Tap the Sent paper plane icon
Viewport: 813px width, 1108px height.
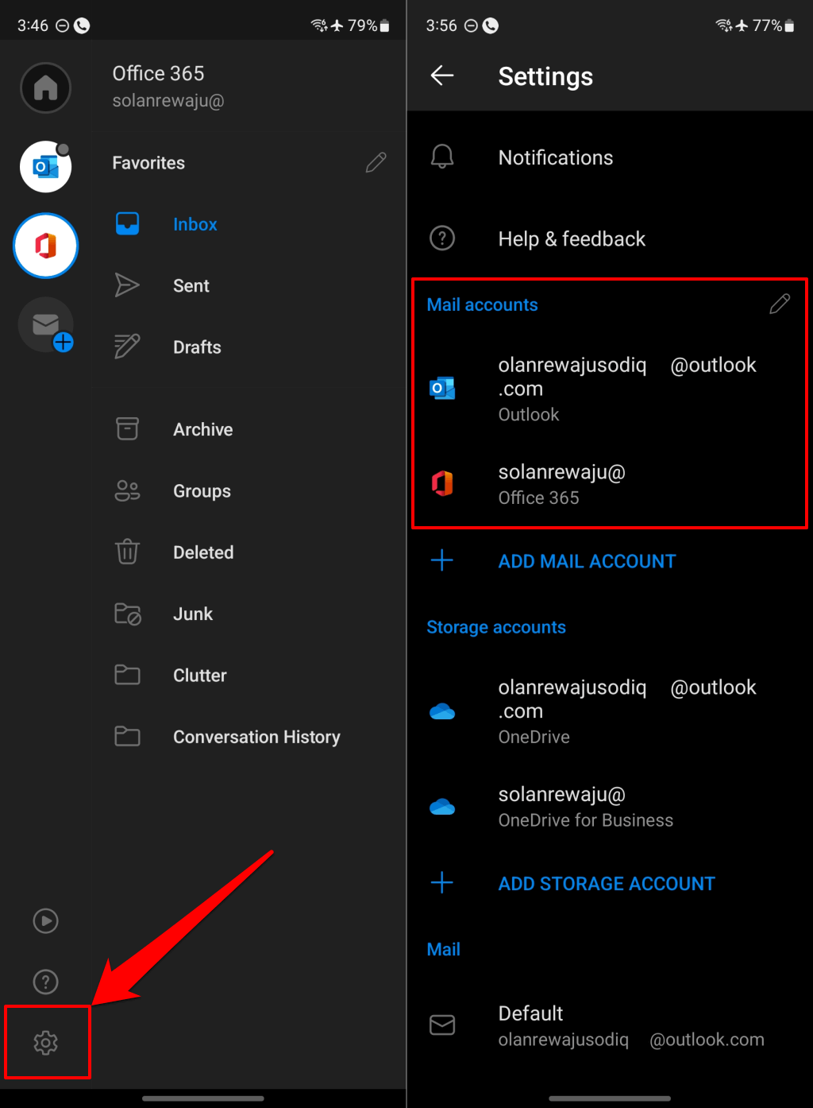coord(127,285)
